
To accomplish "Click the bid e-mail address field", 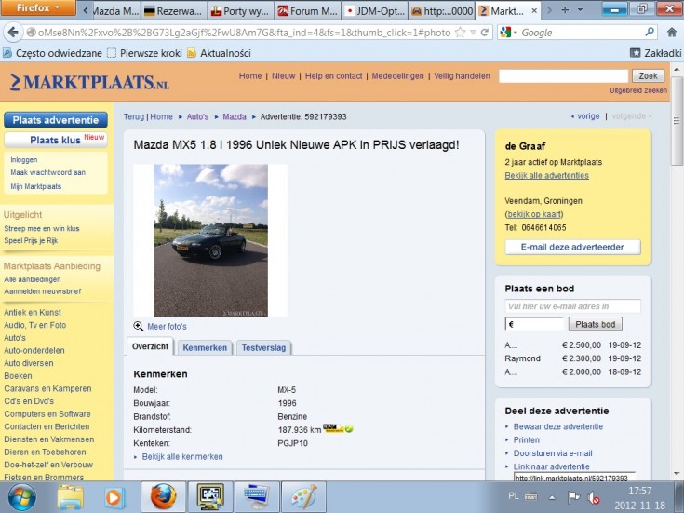I will point(572,306).
